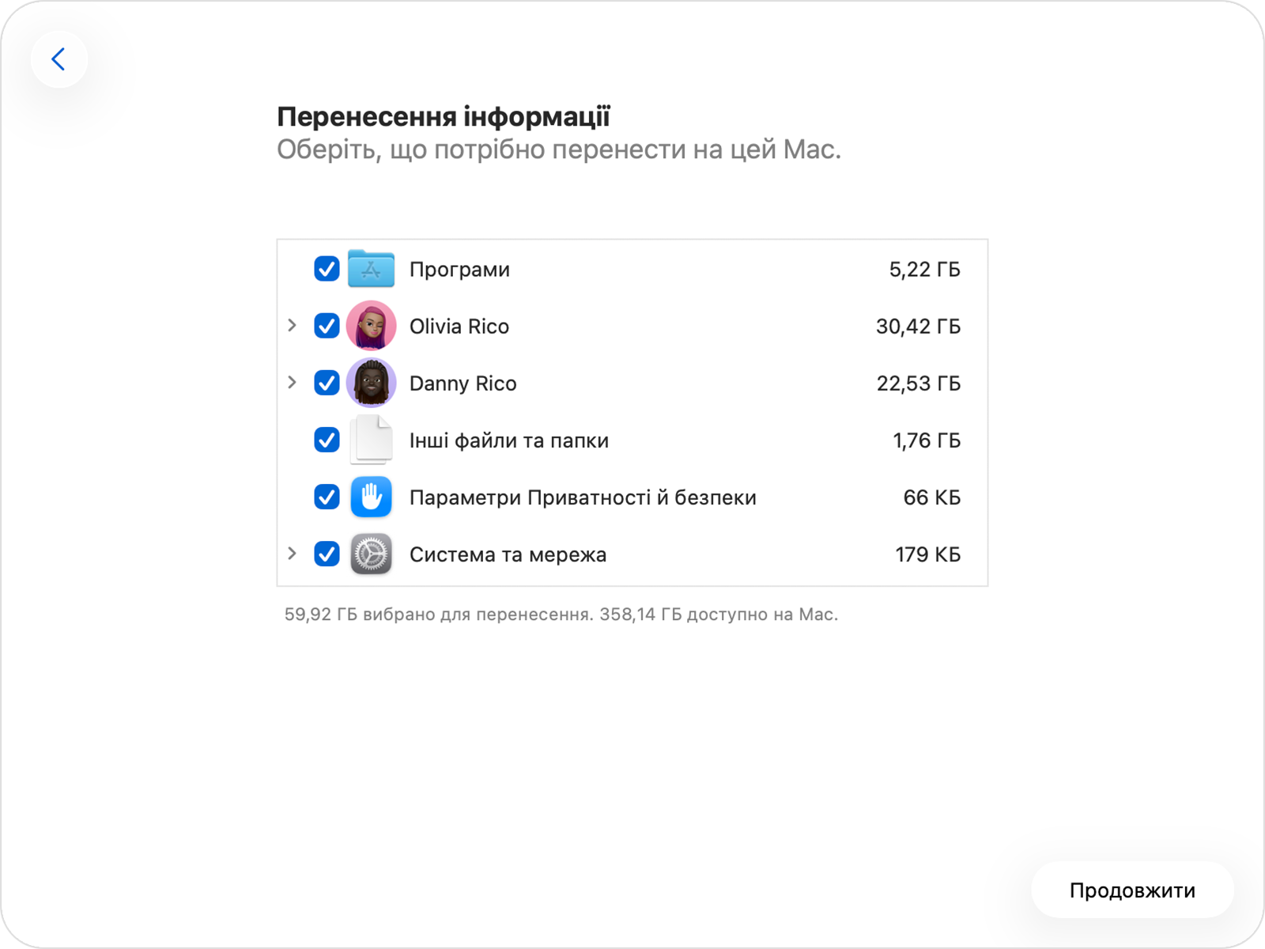Viewport: 1265px width, 949px height.
Task: Expand the Olivia Rico row
Action: tap(293, 326)
